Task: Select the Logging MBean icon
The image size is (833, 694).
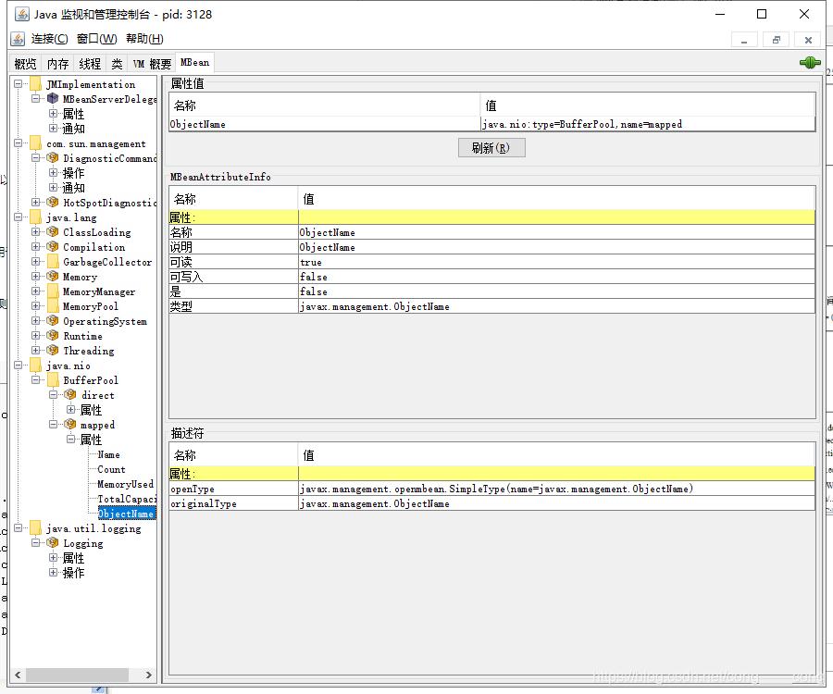Action: click(x=53, y=543)
